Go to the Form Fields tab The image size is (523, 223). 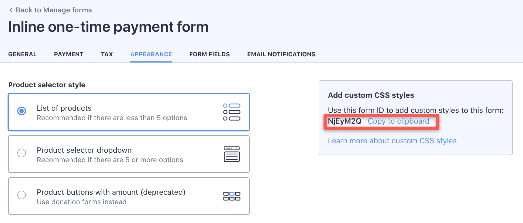point(209,54)
